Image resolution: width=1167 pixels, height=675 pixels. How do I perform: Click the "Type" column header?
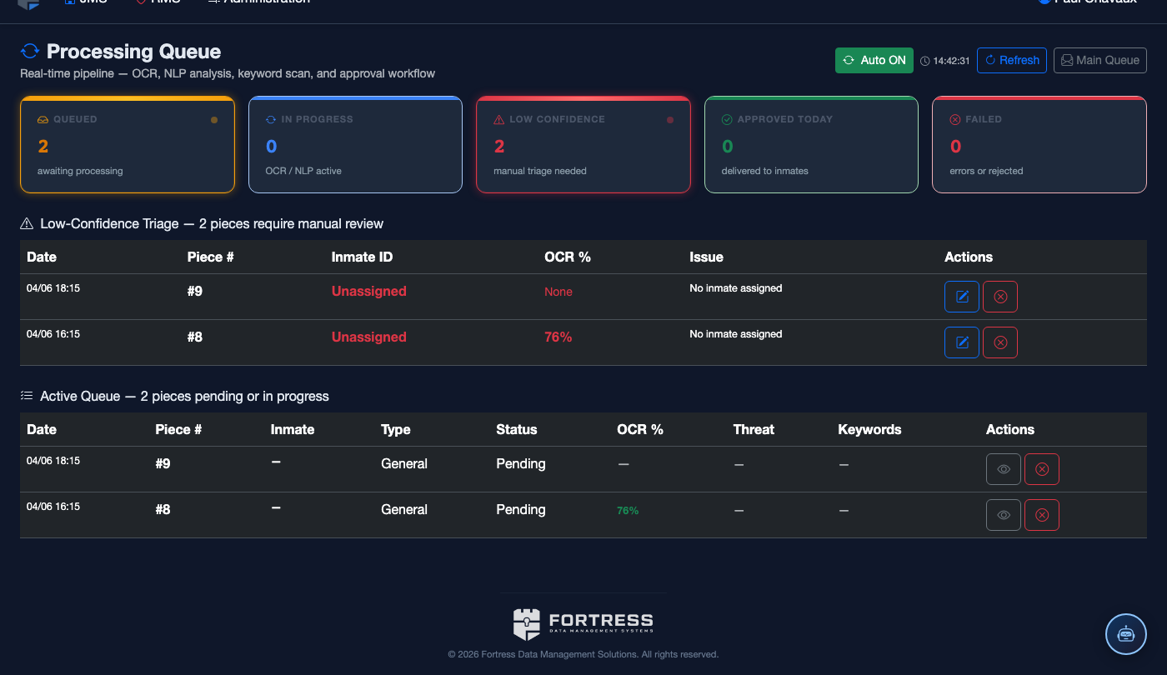pyautogui.click(x=396, y=429)
